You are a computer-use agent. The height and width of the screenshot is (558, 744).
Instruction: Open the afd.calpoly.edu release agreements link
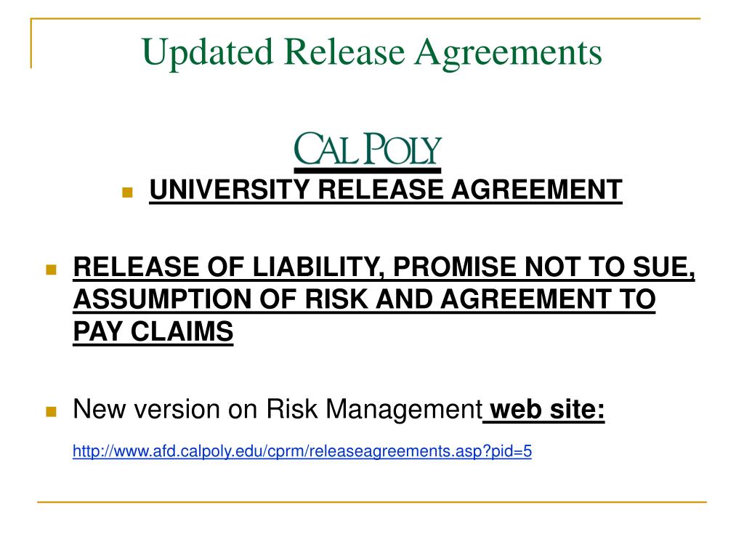tap(302, 451)
